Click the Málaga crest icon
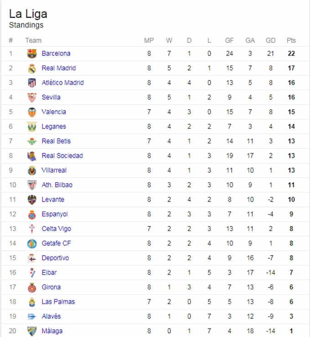This screenshot has height=337, width=310. tap(32, 331)
